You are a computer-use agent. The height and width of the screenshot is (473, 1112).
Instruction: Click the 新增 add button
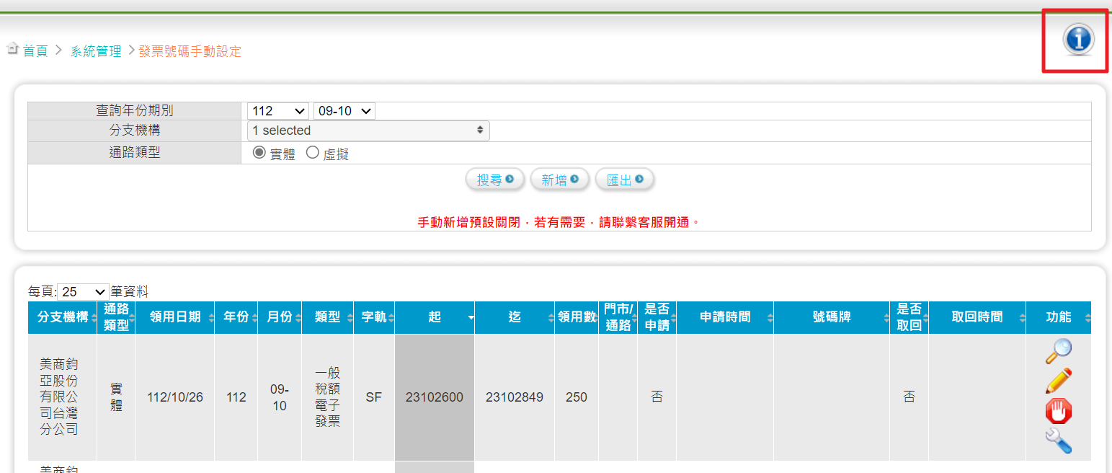pyautogui.click(x=559, y=180)
